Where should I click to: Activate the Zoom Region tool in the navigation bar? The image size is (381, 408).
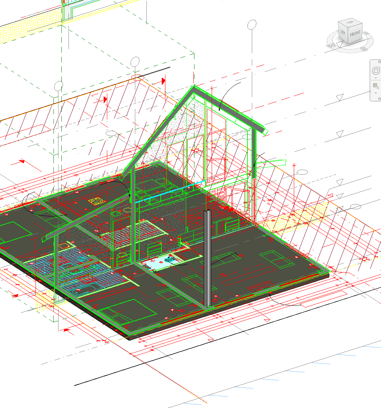[x=376, y=86]
